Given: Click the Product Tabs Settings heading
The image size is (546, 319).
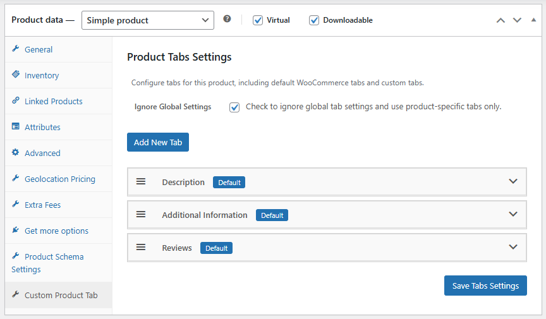Looking at the screenshot, I should tap(179, 57).
